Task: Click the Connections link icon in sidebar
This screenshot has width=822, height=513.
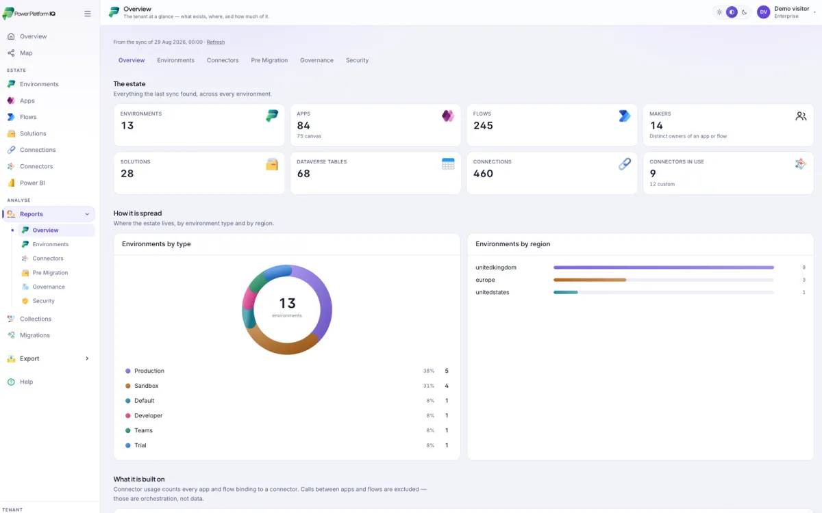Action: click(11, 150)
